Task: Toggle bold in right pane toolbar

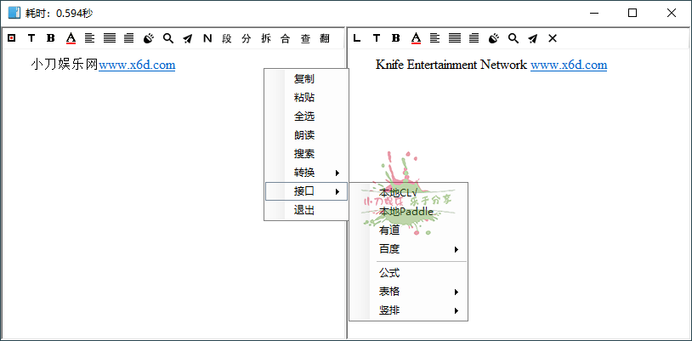Action: [396, 37]
